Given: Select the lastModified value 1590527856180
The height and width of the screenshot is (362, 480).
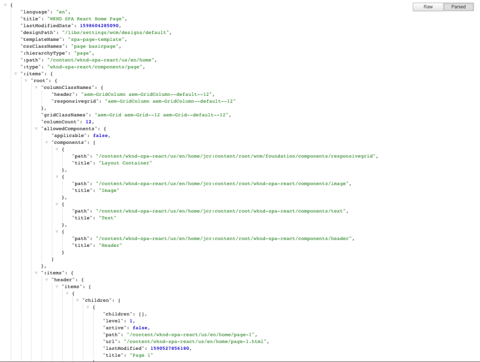Looking at the screenshot, I should pos(170,348).
